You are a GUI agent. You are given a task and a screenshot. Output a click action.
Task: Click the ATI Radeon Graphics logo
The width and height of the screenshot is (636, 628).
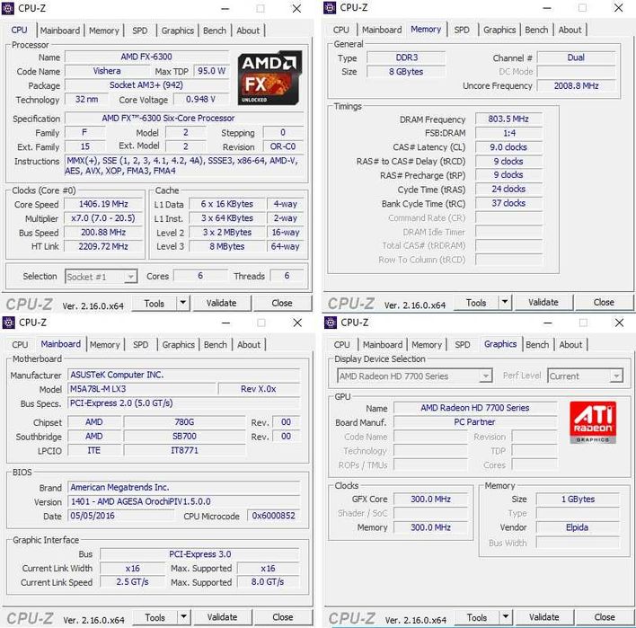[x=593, y=422]
